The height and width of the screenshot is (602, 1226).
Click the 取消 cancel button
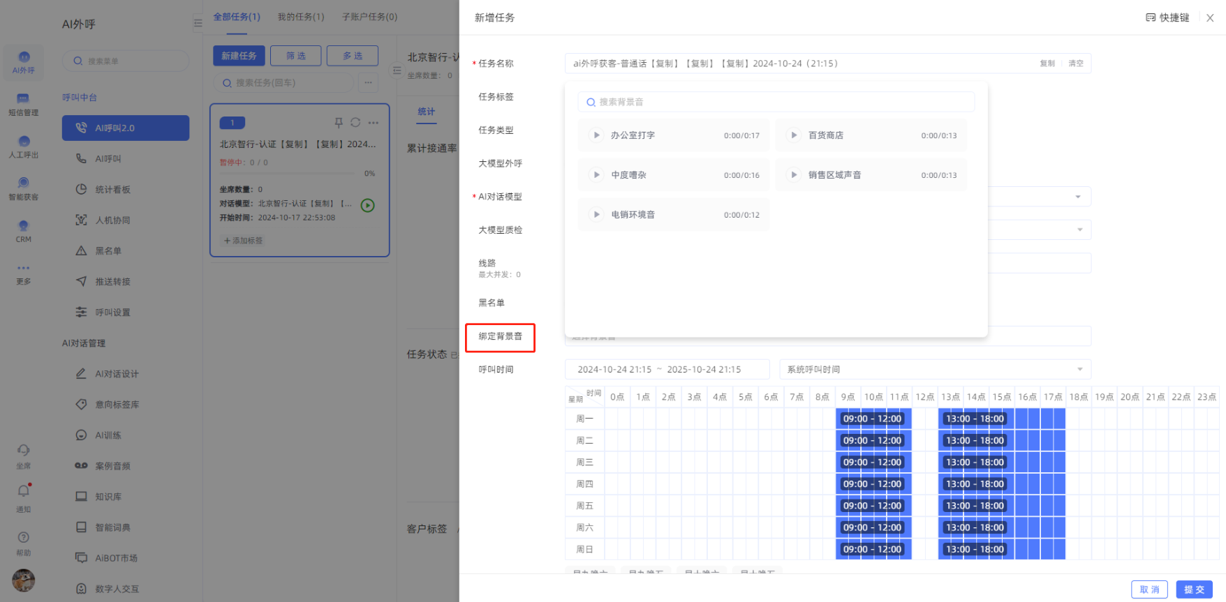pyautogui.click(x=1149, y=589)
